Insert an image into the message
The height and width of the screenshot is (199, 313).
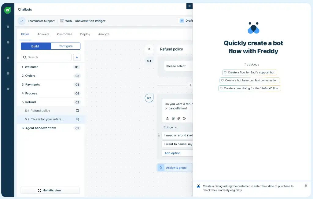tap(173, 118)
